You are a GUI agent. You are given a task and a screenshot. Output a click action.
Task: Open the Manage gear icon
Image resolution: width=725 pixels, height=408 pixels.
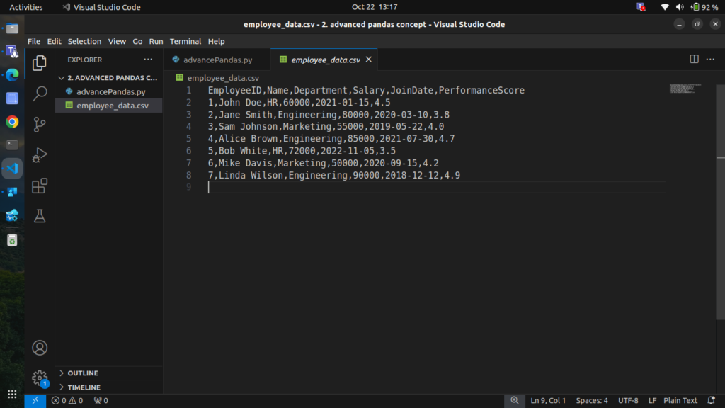40,378
